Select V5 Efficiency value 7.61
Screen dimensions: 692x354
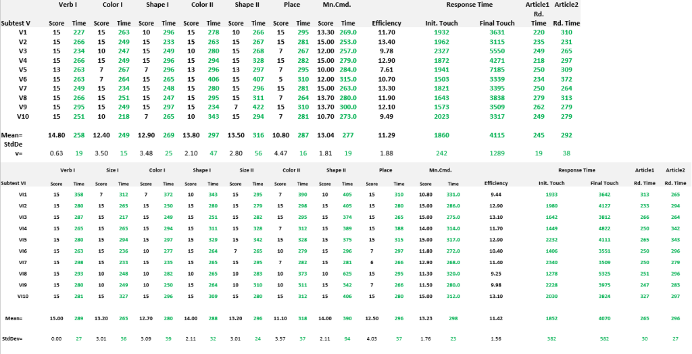click(387, 70)
